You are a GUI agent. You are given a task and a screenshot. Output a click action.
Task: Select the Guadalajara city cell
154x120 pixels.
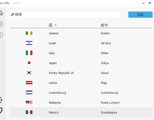[x=109, y=112]
